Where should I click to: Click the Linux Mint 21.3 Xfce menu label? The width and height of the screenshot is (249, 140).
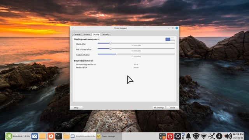22,136
